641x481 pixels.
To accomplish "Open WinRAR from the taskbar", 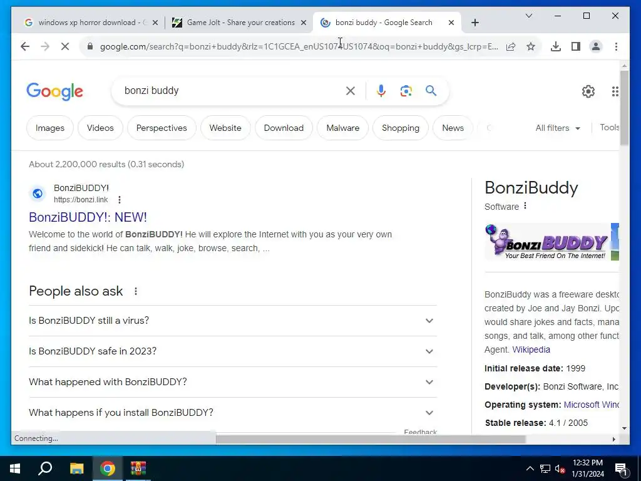I will point(138,468).
